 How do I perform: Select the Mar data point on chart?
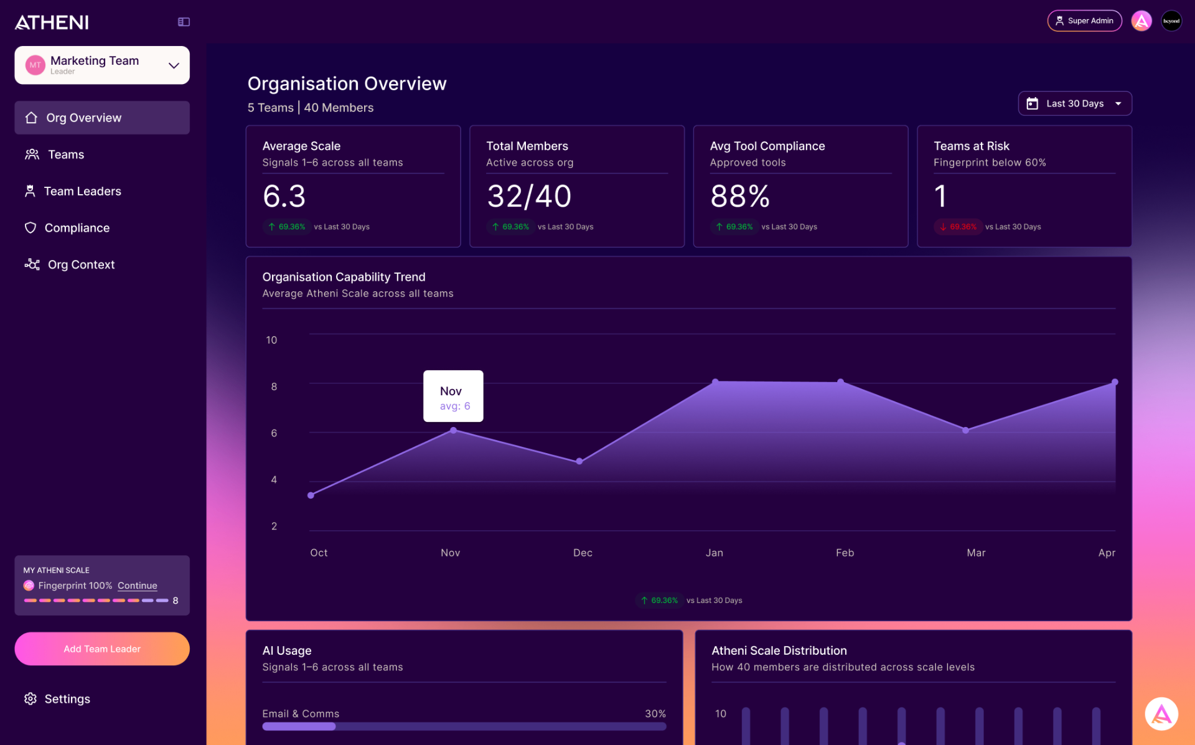965,430
